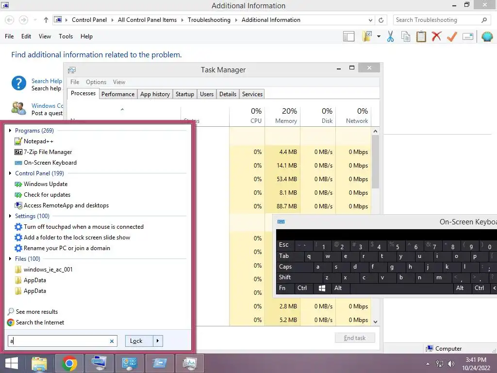Click the volume speaker tray icon
This screenshot has height=373, width=497.
click(x=451, y=364)
